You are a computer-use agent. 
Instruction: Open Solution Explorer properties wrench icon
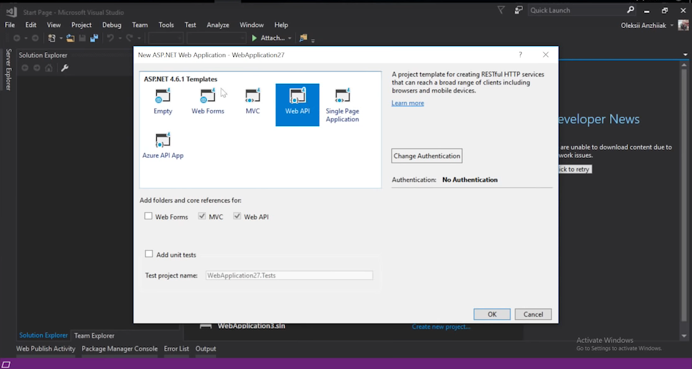click(65, 68)
